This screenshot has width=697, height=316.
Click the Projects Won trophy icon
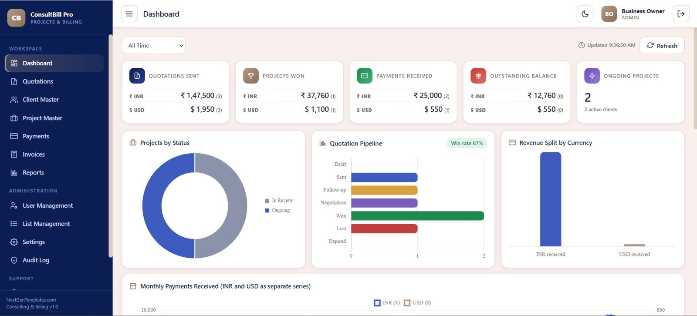click(x=251, y=76)
